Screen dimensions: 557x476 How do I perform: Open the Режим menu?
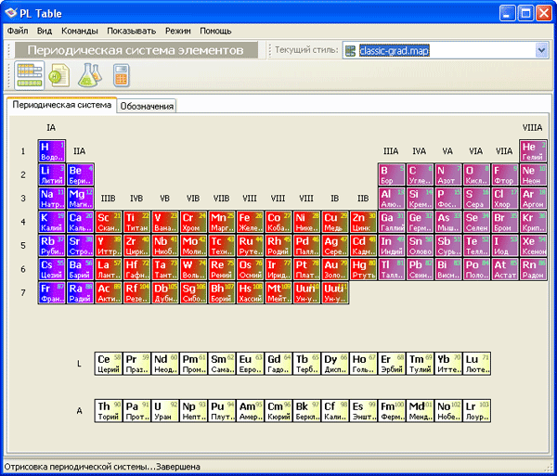tap(178, 31)
